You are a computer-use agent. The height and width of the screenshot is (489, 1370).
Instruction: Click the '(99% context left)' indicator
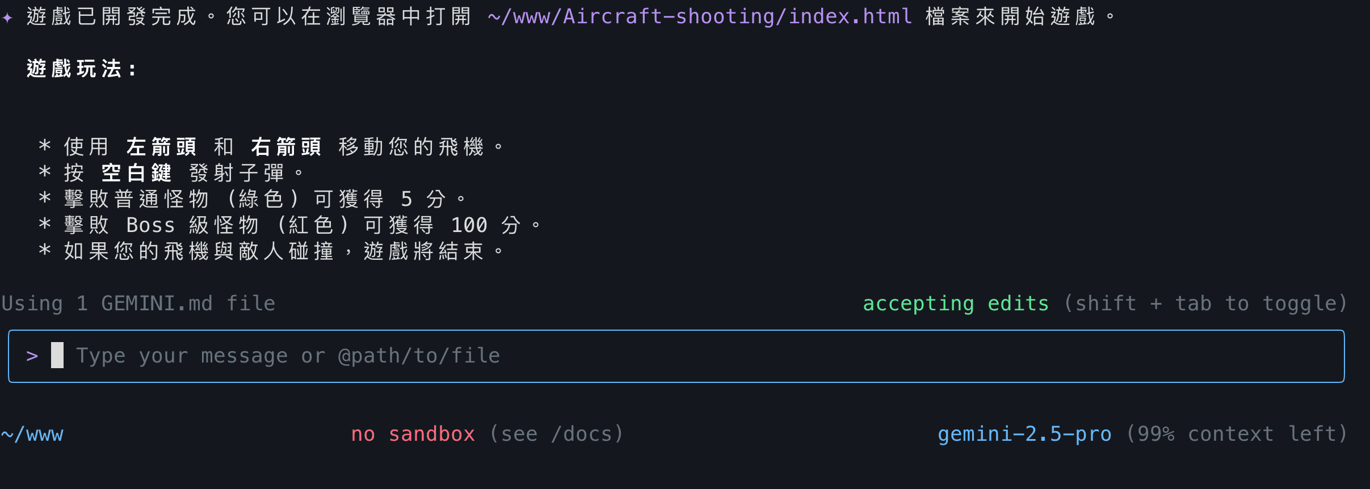[x=1237, y=434]
